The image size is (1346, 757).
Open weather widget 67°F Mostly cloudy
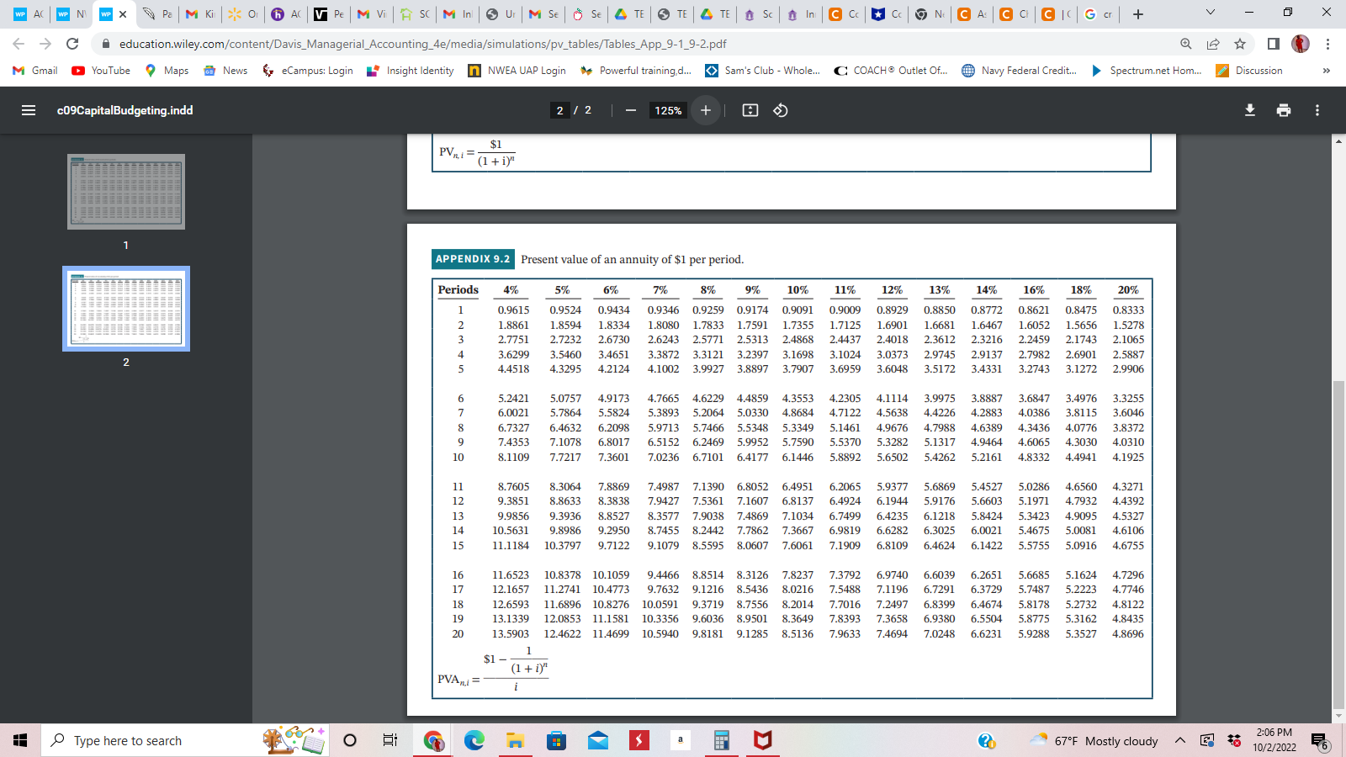coord(1095,740)
